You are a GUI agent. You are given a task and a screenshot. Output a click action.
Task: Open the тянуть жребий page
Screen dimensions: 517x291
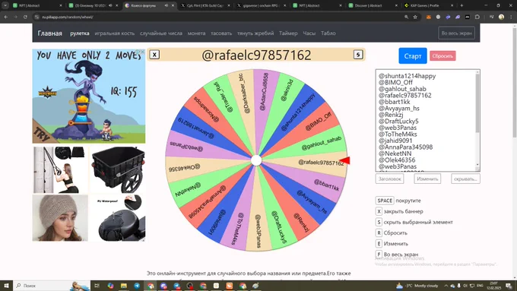click(255, 33)
